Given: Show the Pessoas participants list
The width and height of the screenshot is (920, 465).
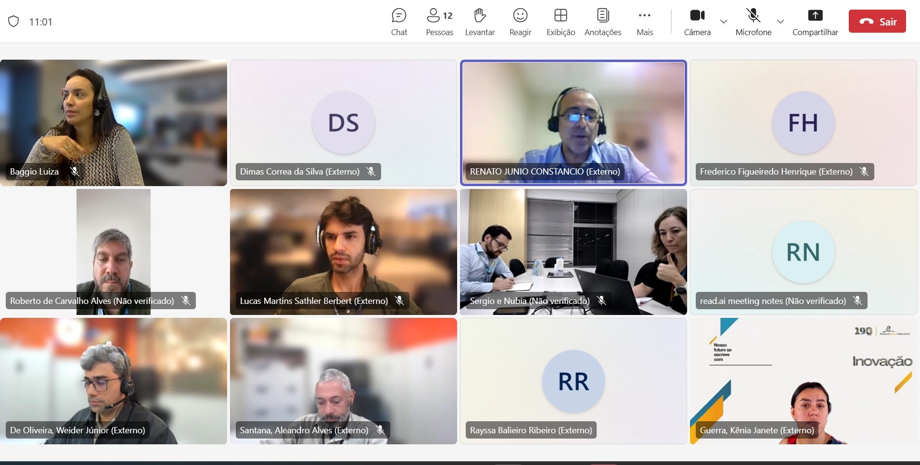Looking at the screenshot, I should (x=439, y=22).
